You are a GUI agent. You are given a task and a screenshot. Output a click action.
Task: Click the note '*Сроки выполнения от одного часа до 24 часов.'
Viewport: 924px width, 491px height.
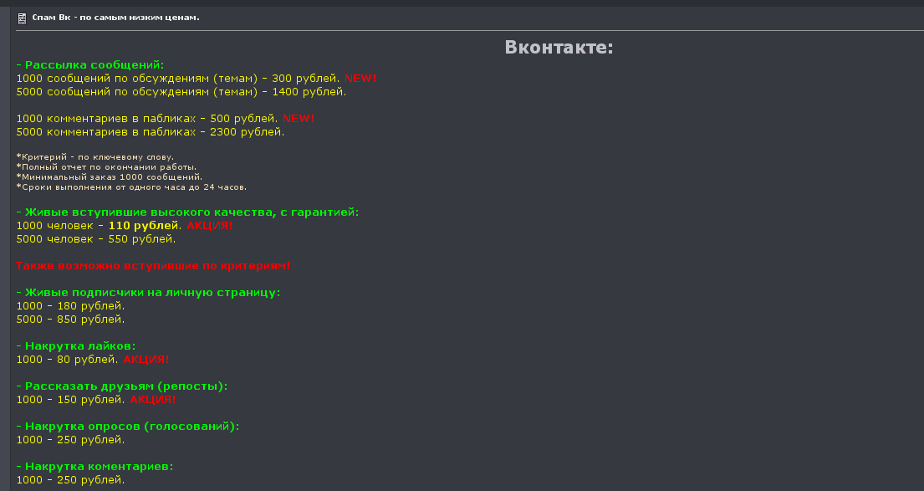point(131,187)
